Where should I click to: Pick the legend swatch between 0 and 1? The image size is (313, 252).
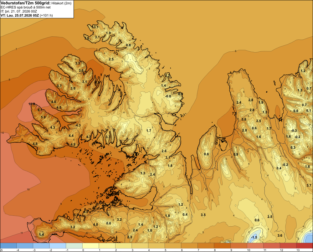click(x=91, y=246)
